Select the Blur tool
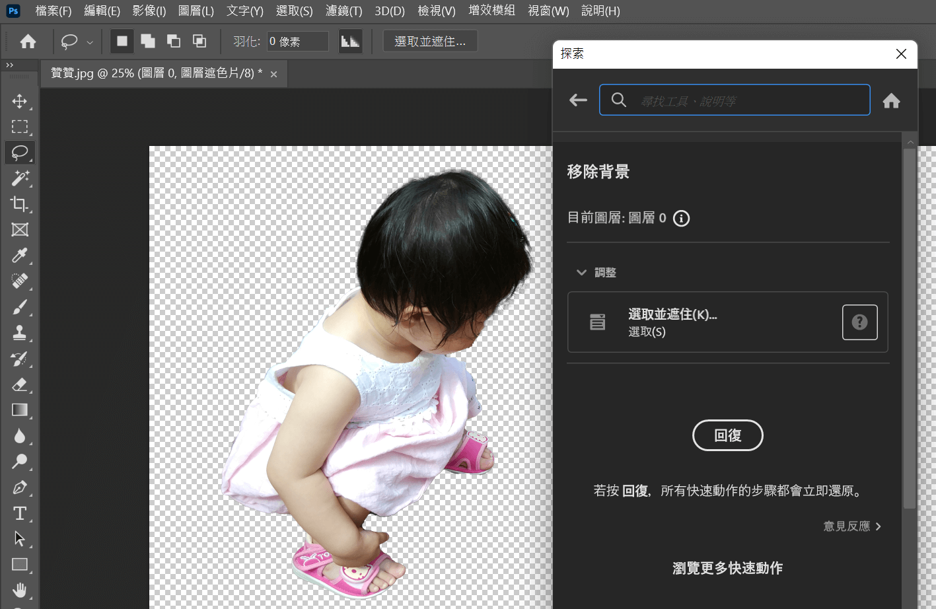Screen dimensions: 936x609 click(x=20, y=436)
